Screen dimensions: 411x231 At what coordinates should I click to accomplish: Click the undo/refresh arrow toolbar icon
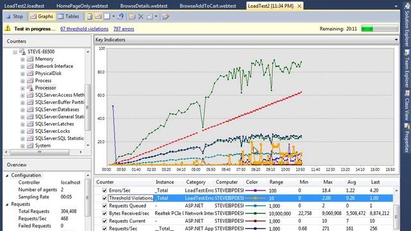pos(120,17)
